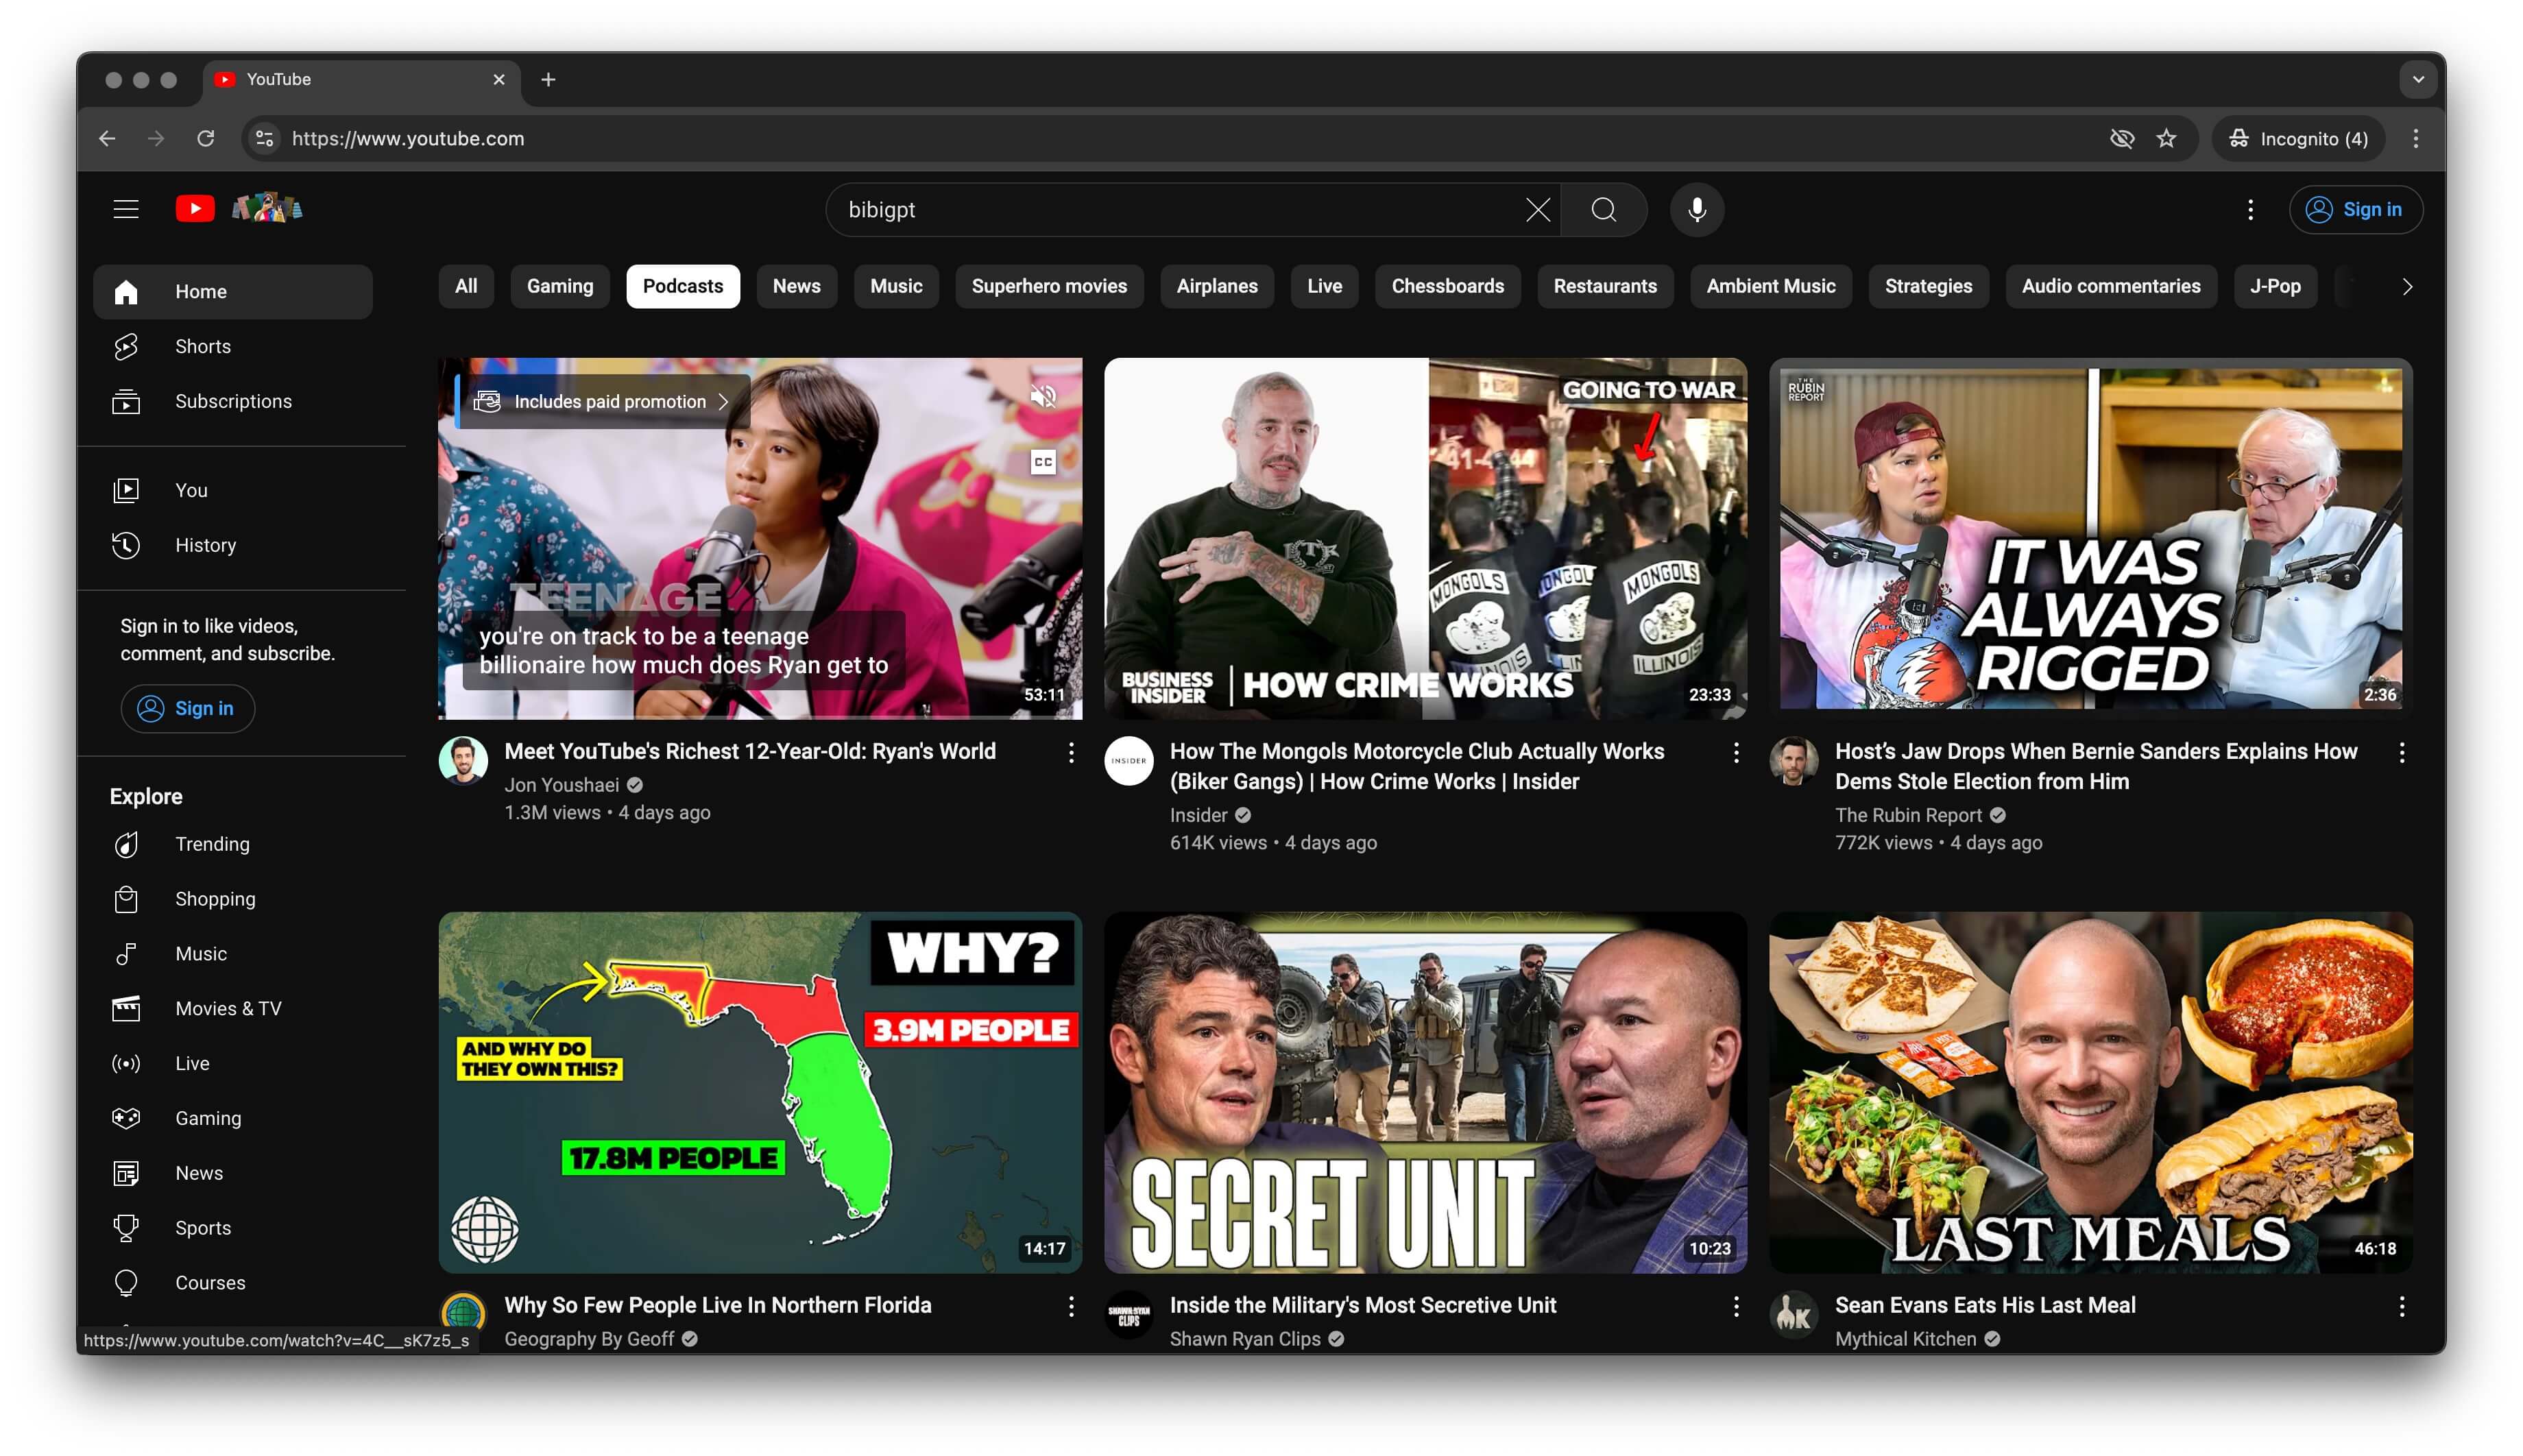
Task: Click the search magnifier button
Action: tap(1603, 210)
